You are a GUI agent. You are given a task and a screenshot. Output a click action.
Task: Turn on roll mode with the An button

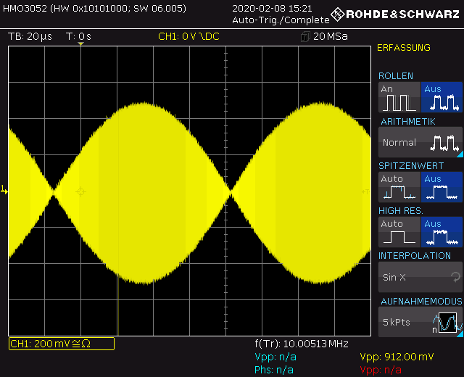coord(399,98)
